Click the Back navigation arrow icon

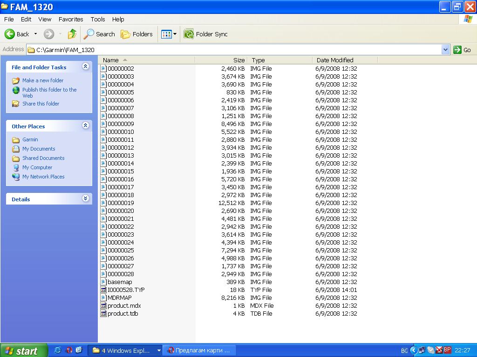point(10,34)
